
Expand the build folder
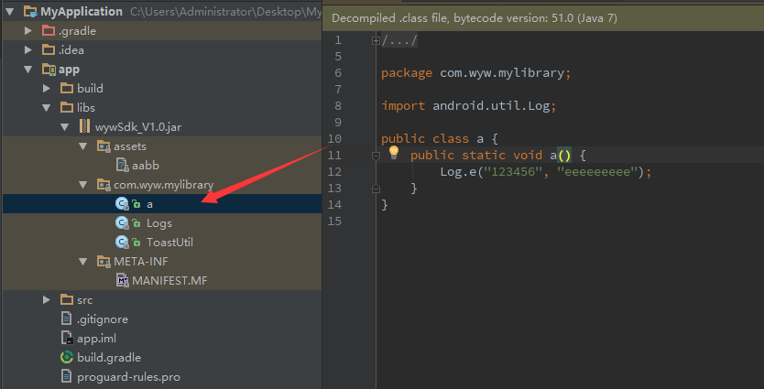coord(47,88)
